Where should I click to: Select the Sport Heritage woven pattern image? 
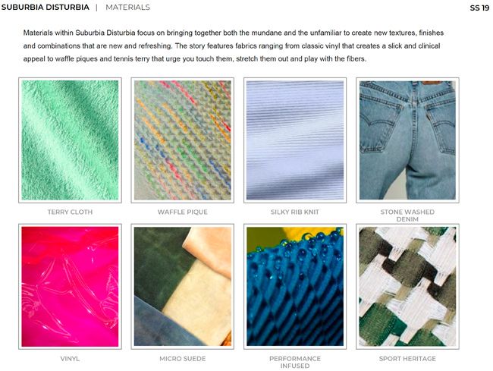click(407, 287)
